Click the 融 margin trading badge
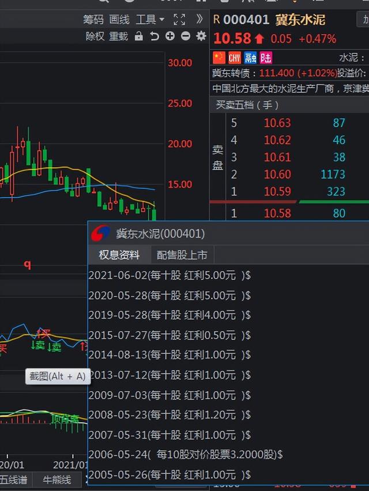 coord(250,58)
